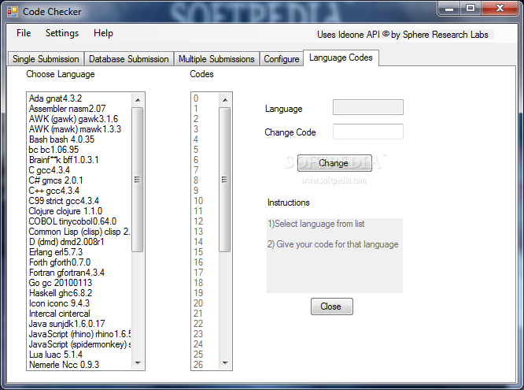Select AWK (mawk) mawk1.3.3 entry
524x390 pixels.
point(79,129)
